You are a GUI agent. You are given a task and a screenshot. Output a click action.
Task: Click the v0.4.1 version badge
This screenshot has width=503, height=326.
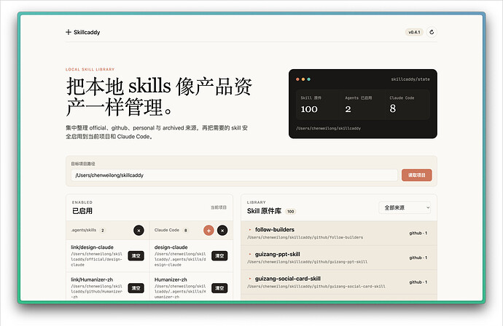(x=414, y=32)
